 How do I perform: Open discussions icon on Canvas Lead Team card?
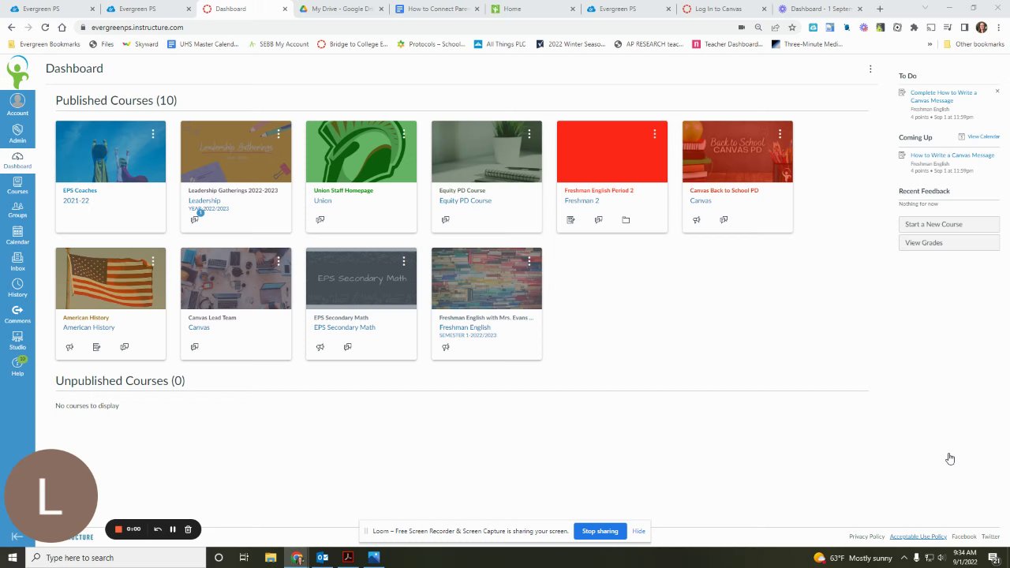(x=194, y=346)
